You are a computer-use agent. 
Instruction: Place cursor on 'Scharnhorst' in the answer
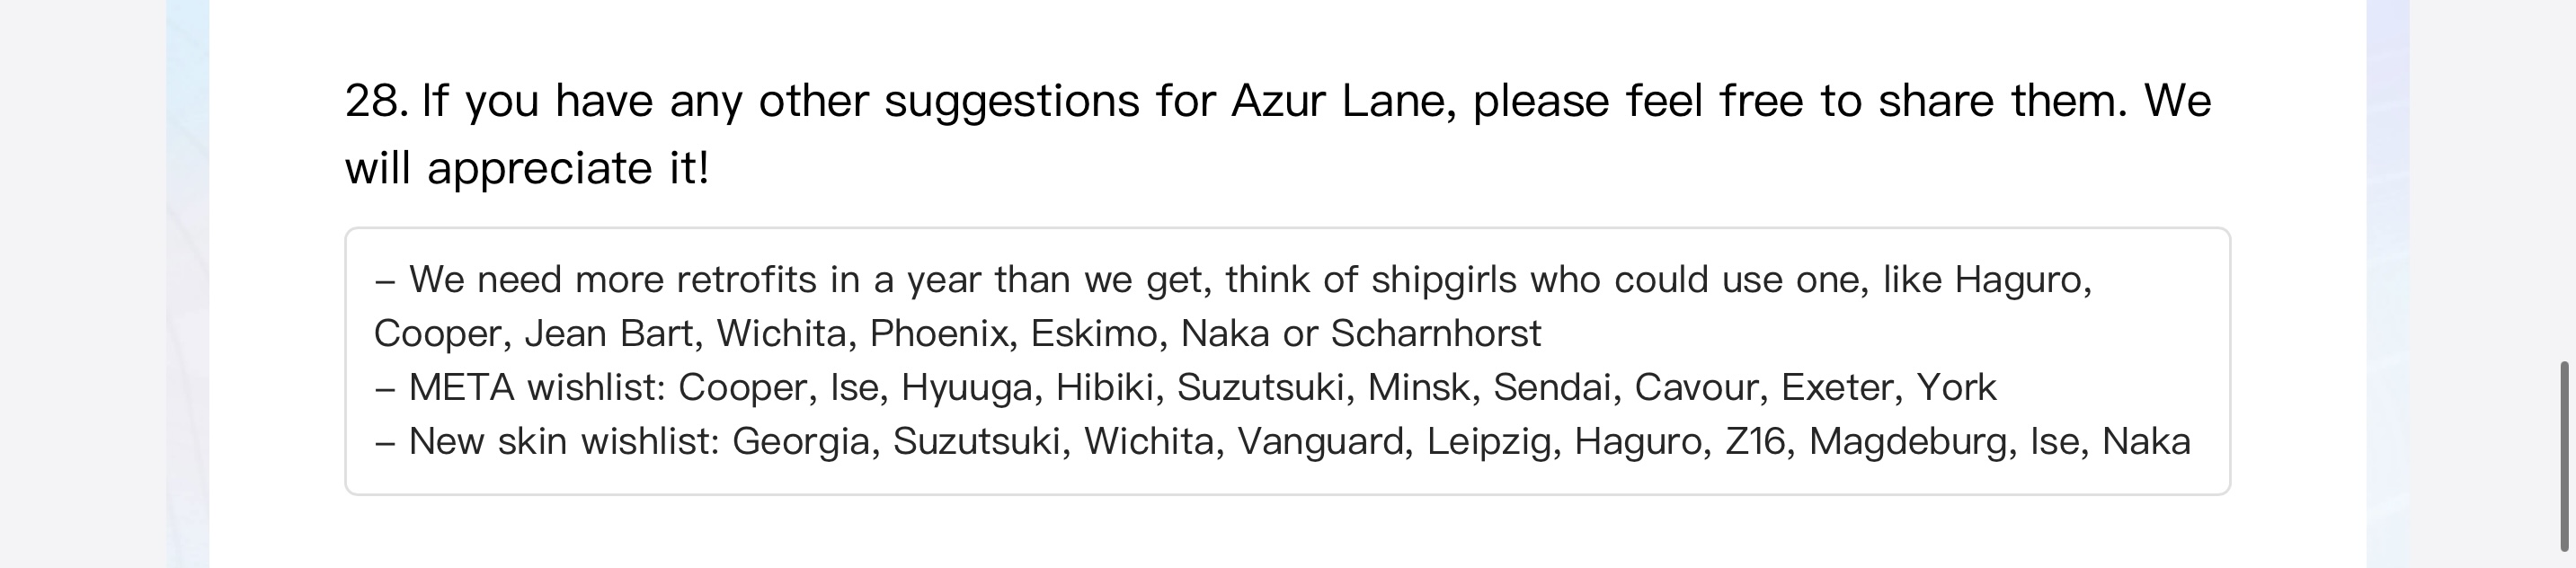[x=1436, y=333]
